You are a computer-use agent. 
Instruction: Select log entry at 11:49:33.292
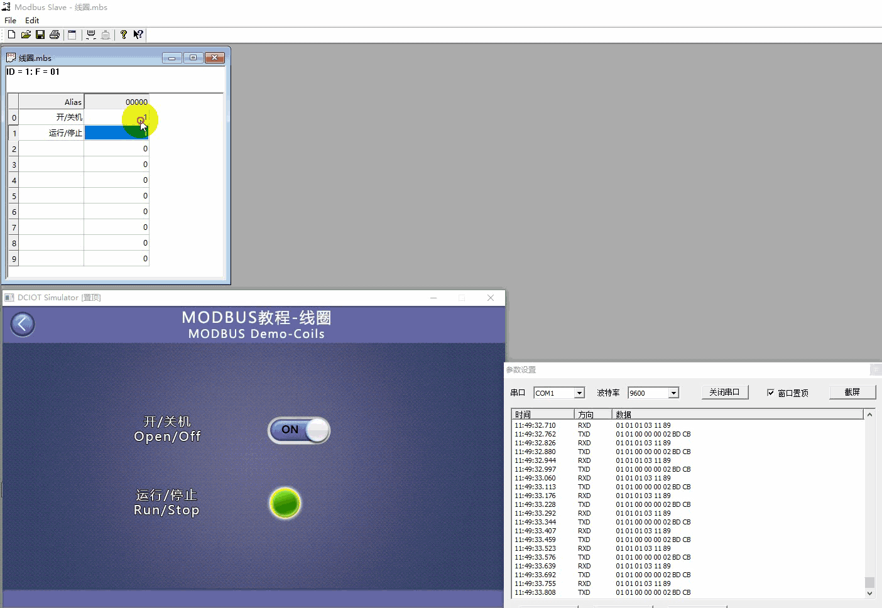pyautogui.click(x=688, y=513)
